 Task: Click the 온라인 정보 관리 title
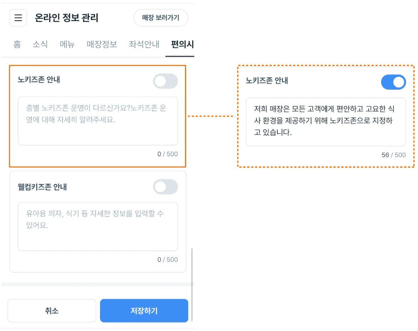[x=67, y=18]
